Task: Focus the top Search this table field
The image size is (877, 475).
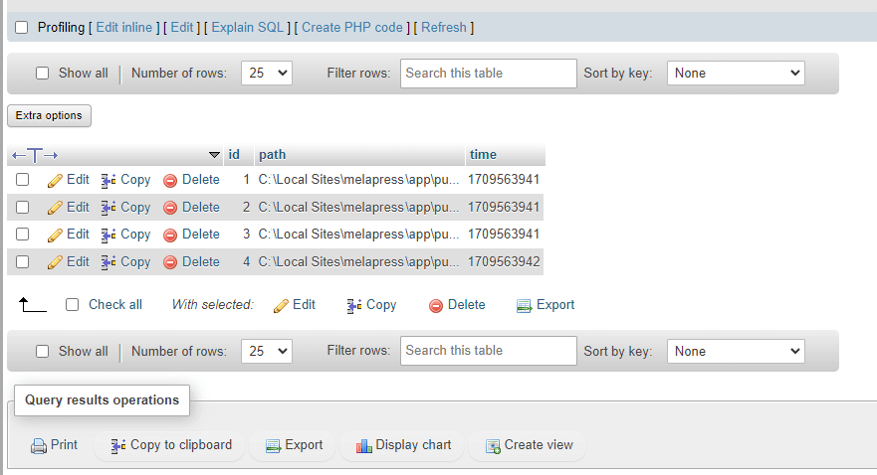Action: [x=489, y=74]
